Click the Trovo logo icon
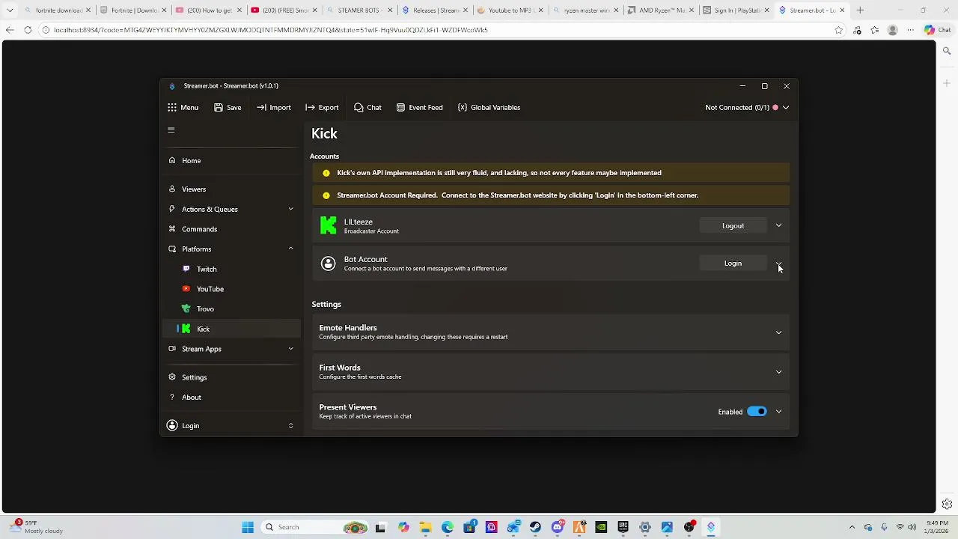 tap(186, 309)
